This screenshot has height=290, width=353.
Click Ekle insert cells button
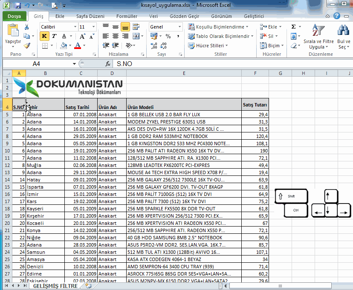271,27
